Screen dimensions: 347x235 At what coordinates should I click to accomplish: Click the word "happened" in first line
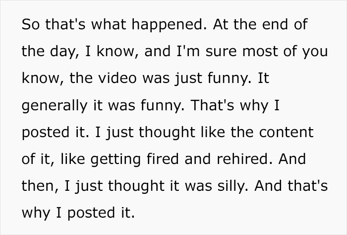170,24
